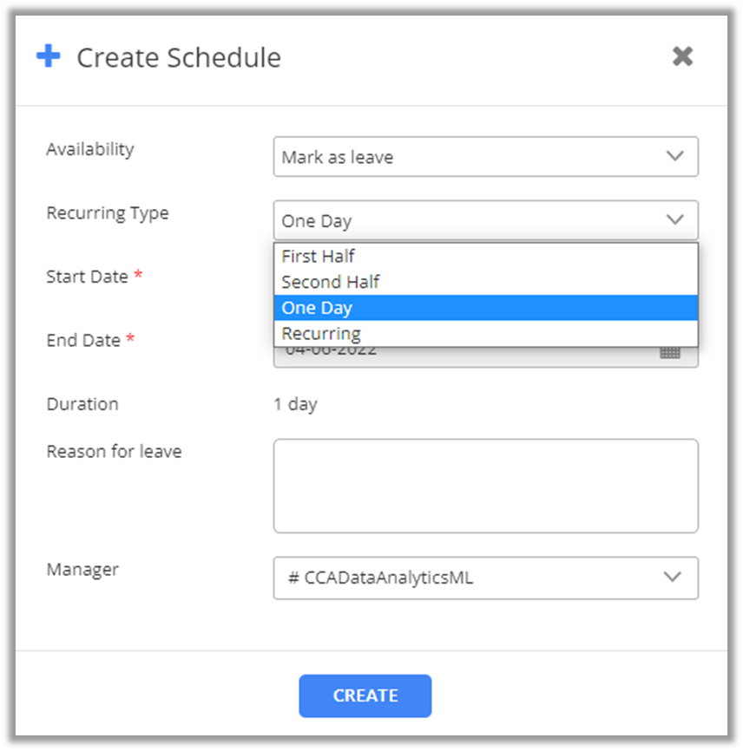Open the Manager dropdown arrow

pos(672,578)
